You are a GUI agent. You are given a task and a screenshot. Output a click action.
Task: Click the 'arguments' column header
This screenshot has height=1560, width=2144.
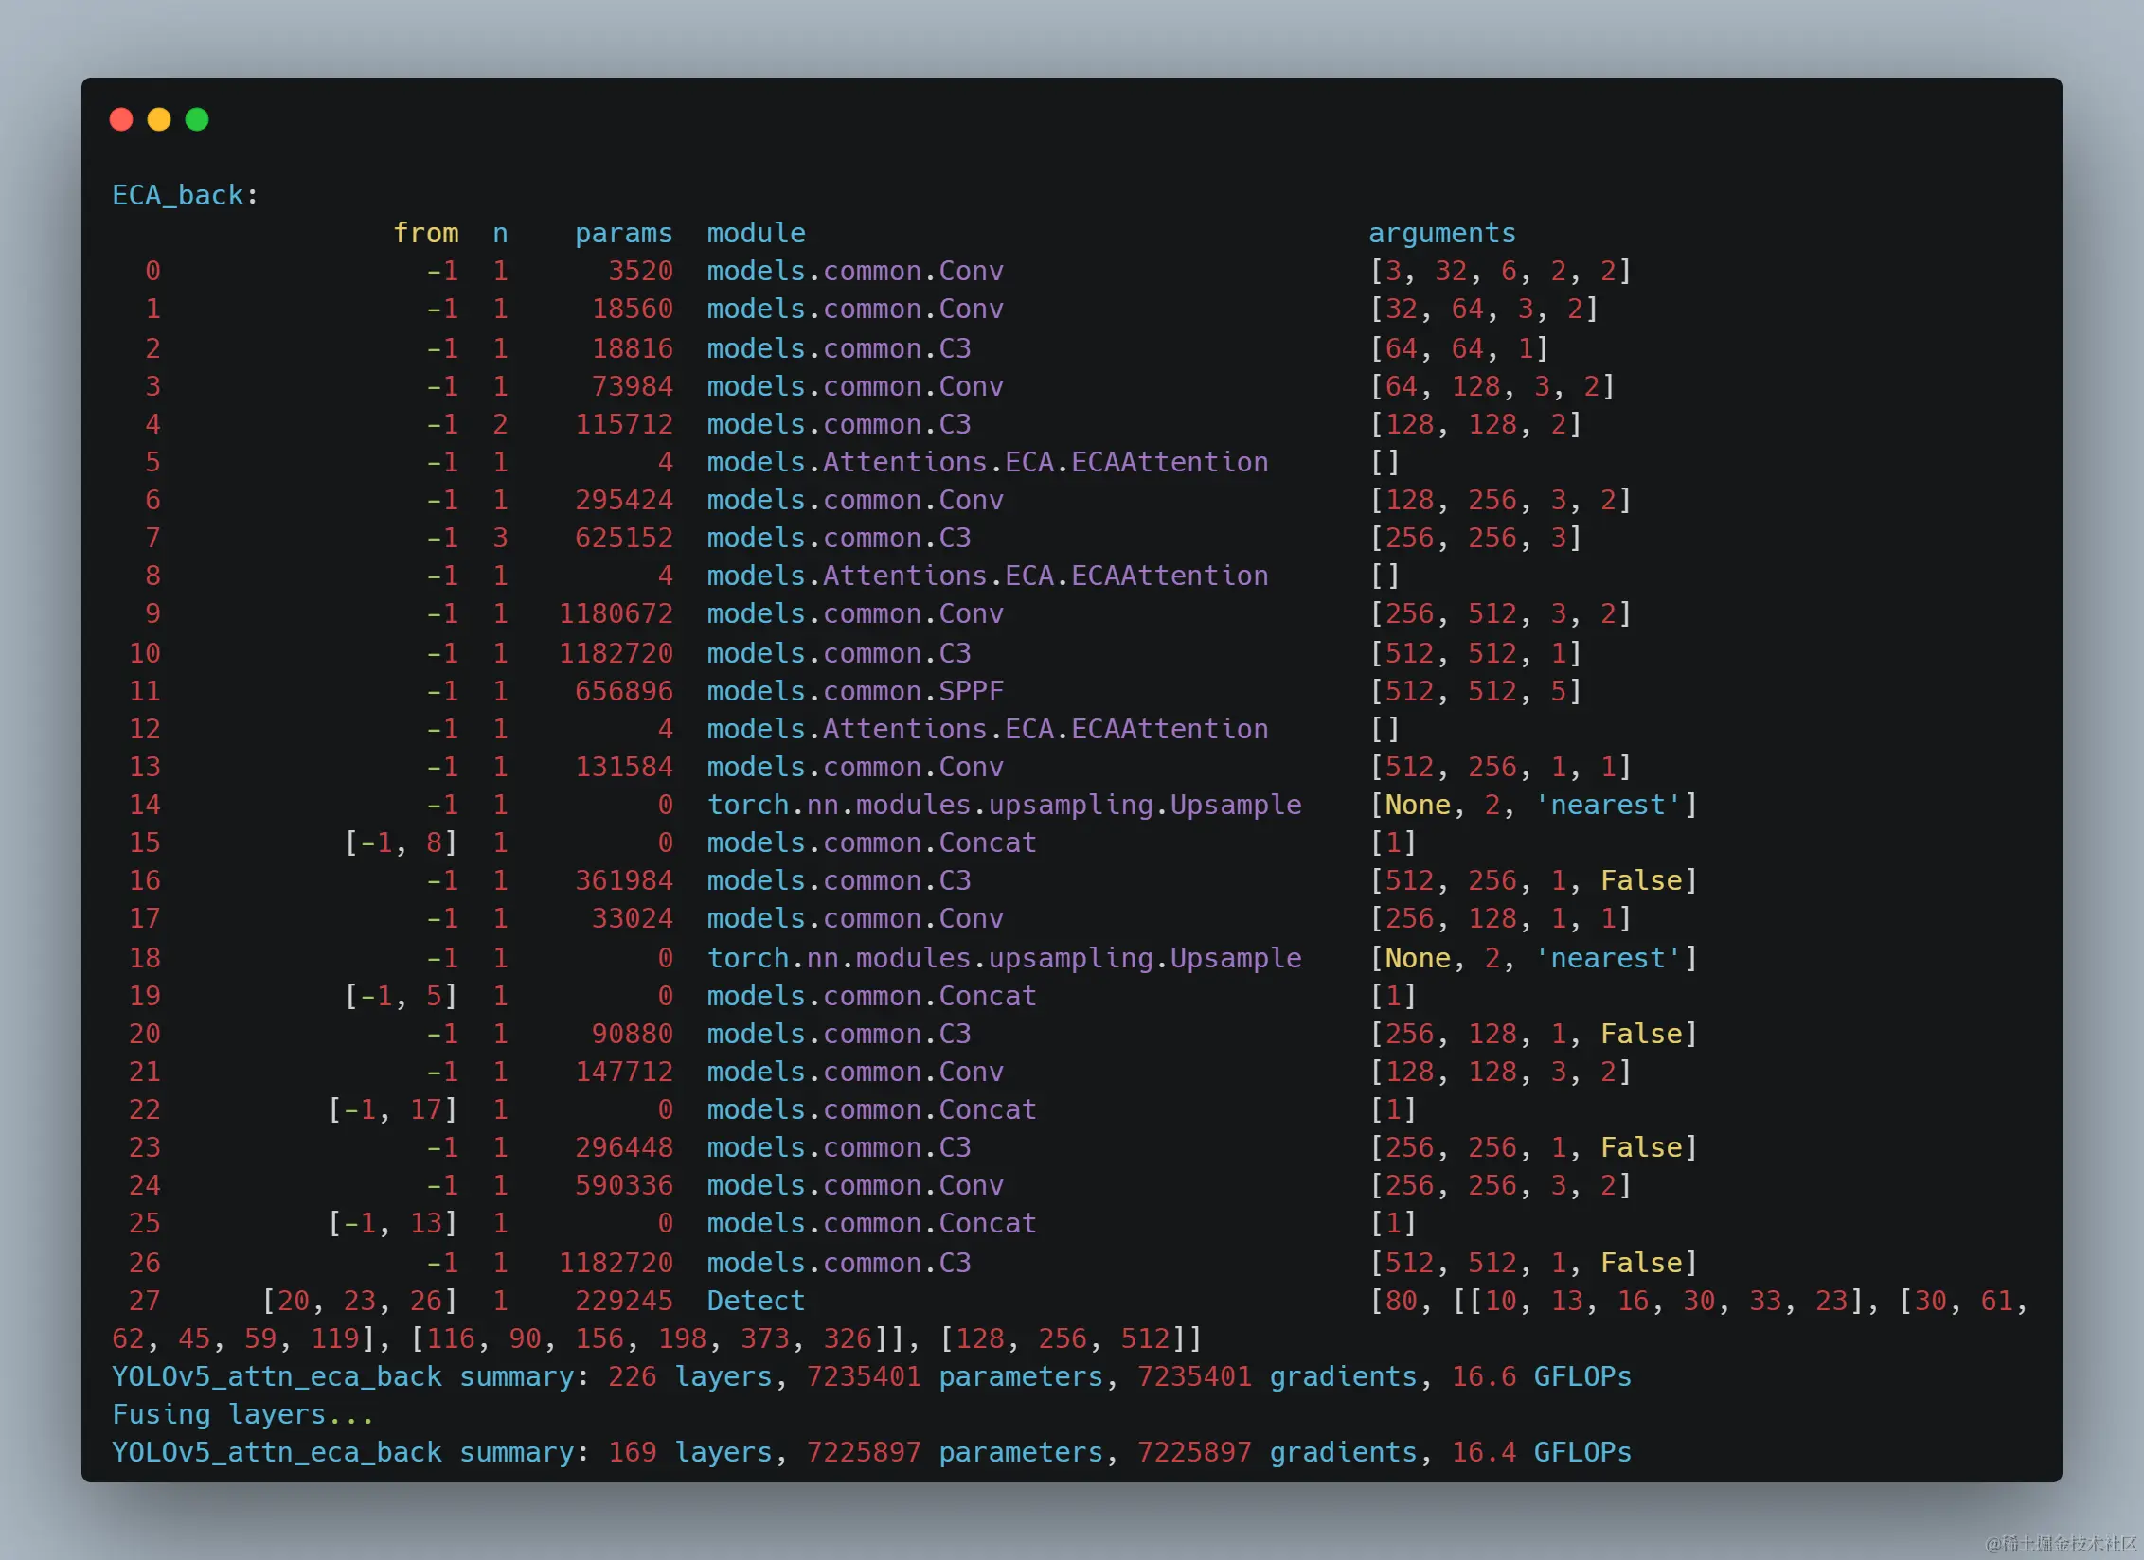coord(1441,233)
